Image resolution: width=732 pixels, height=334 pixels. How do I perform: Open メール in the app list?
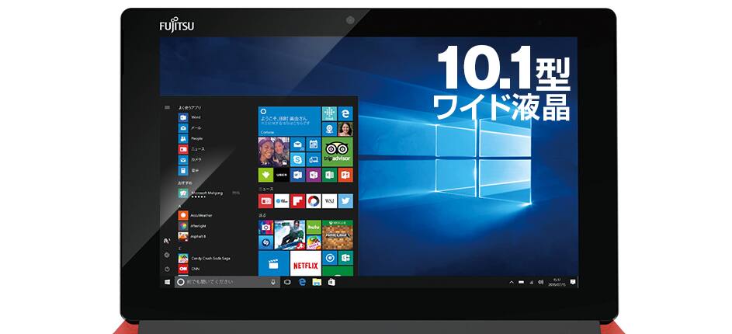[189, 128]
